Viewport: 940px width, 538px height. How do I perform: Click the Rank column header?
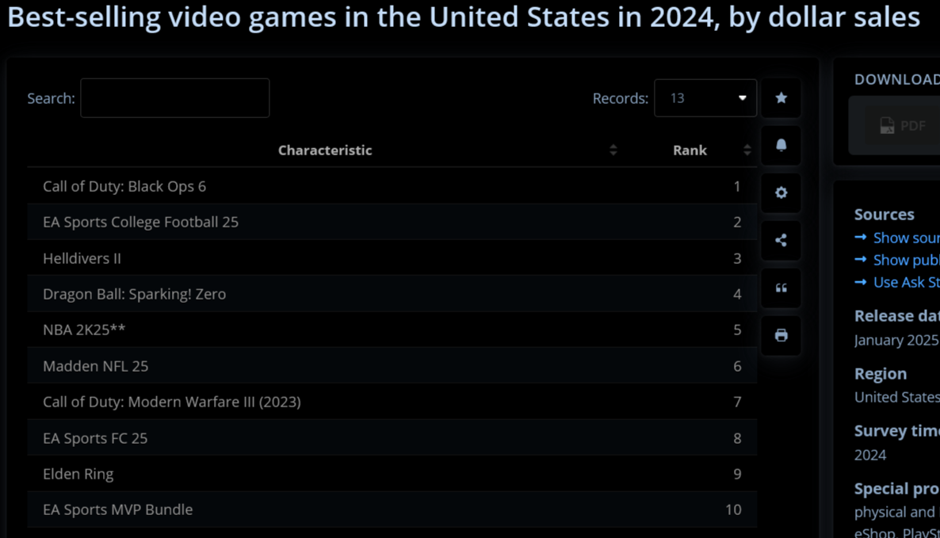click(690, 150)
